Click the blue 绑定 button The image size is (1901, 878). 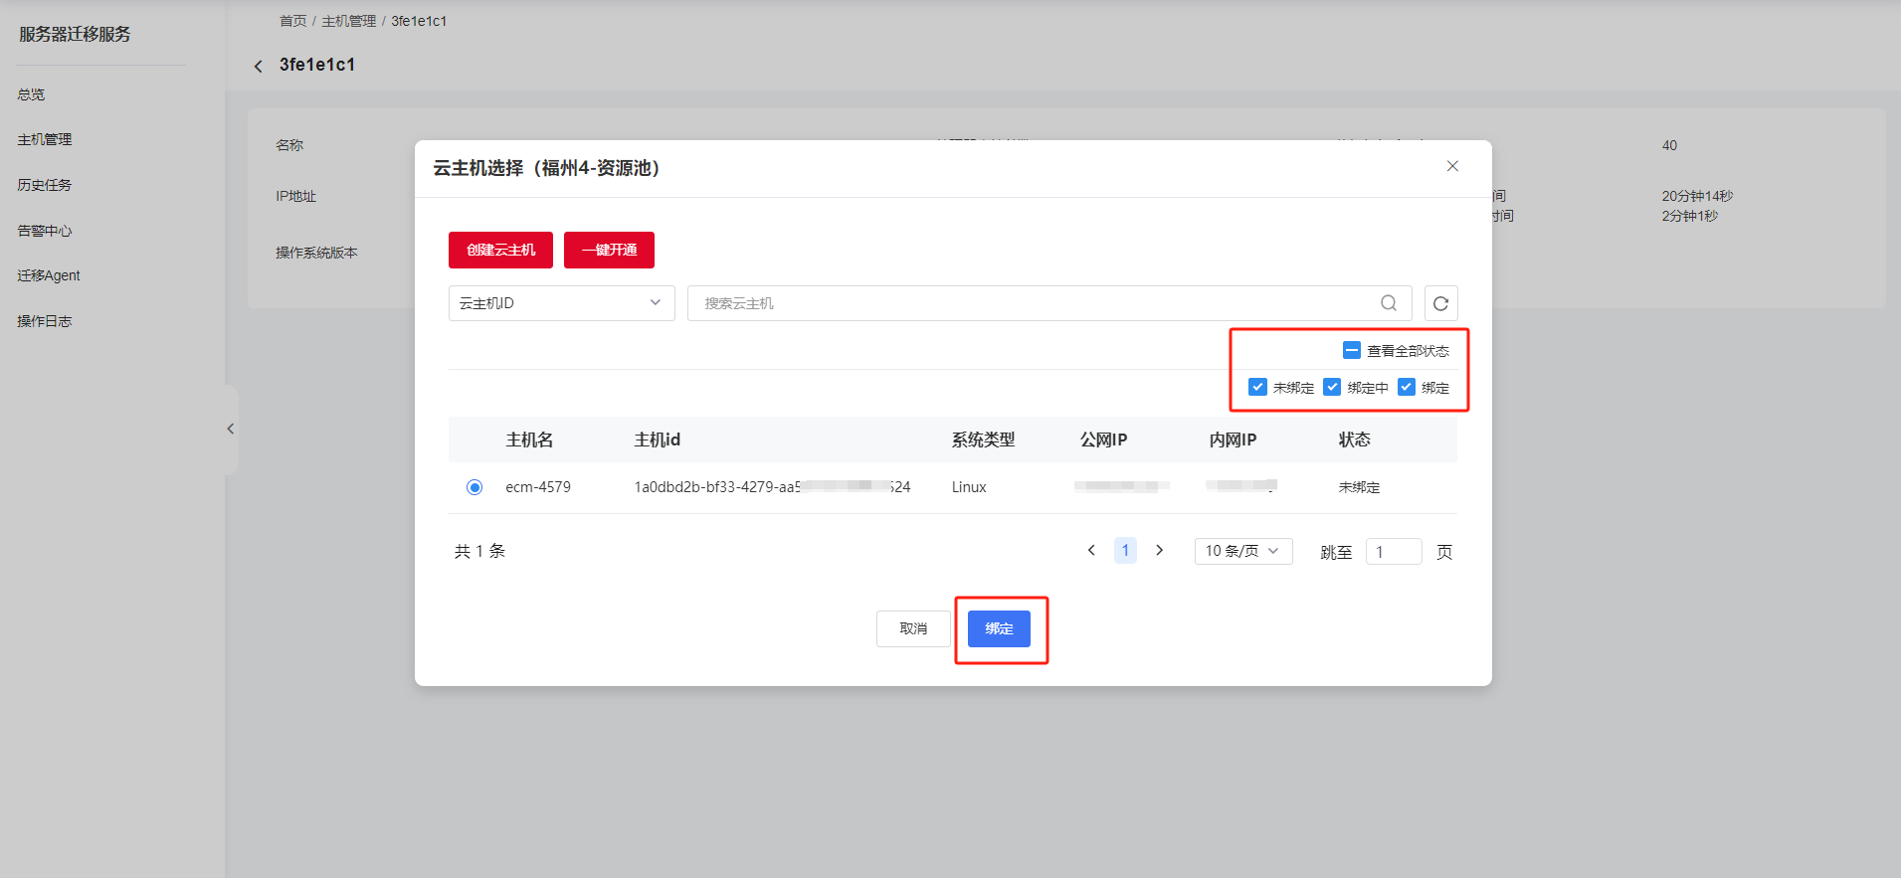(x=999, y=628)
